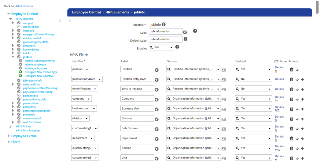320x163 pixels.
Task: Click translation globe for Business Unit label
Action: pos(156,110)
